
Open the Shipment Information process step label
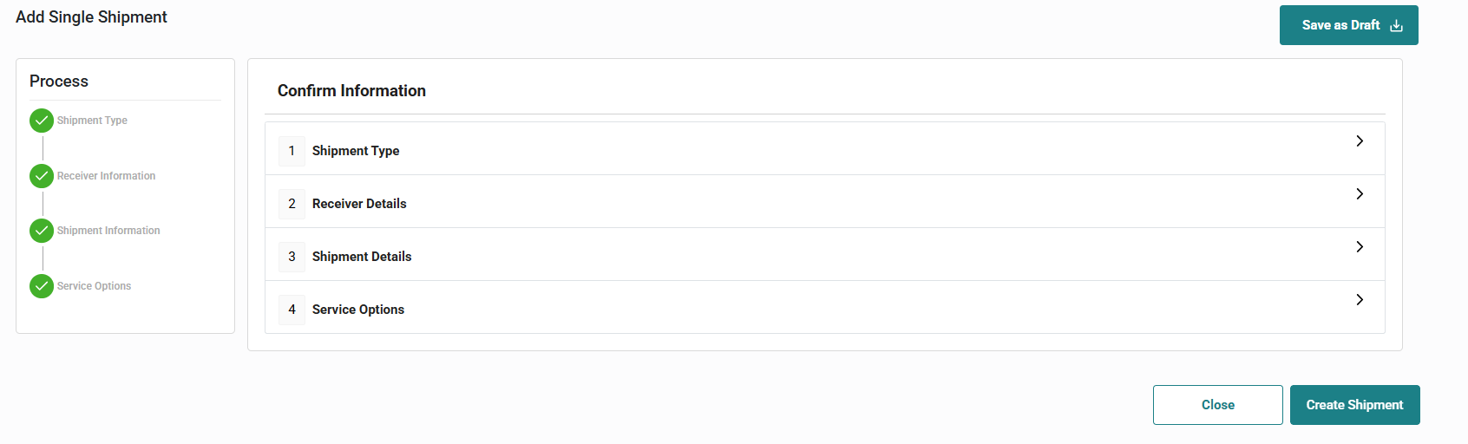(x=108, y=231)
